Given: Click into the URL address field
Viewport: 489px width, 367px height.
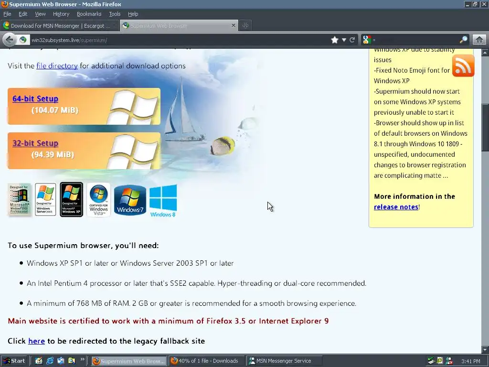Looking at the screenshot, I should click(180, 40).
